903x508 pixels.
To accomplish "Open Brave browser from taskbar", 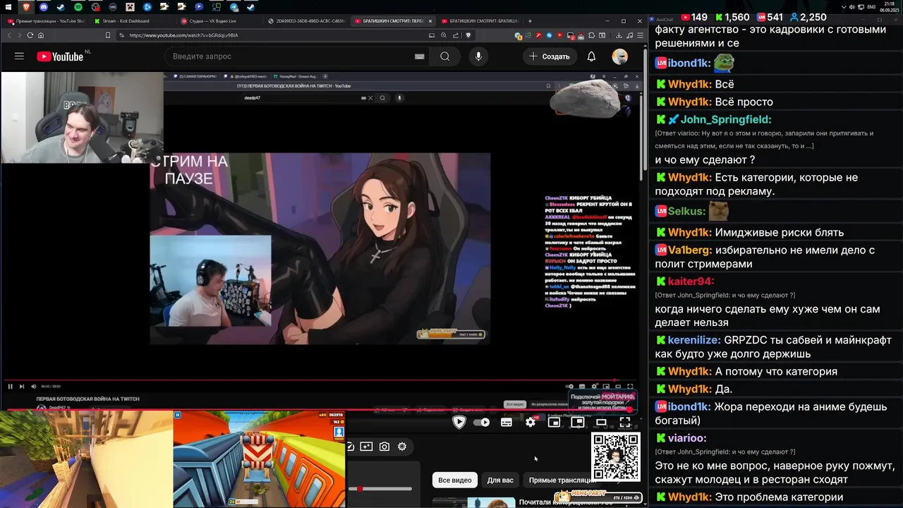I will (x=26, y=7).
